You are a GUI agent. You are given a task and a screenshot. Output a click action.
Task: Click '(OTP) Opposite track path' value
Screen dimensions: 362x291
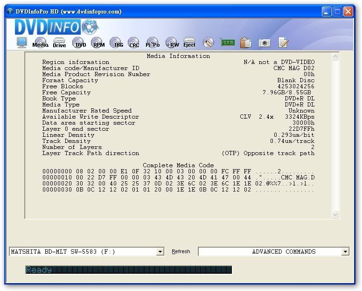(x=268, y=153)
